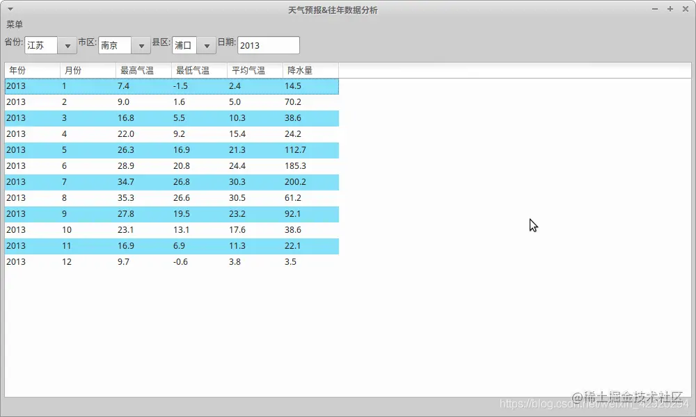Click the average temperature value 23.2

(x=237, y=213)
